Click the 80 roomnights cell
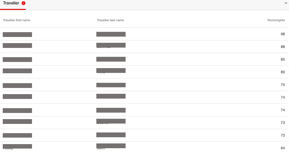289x153 pixels. coord(283,72)
